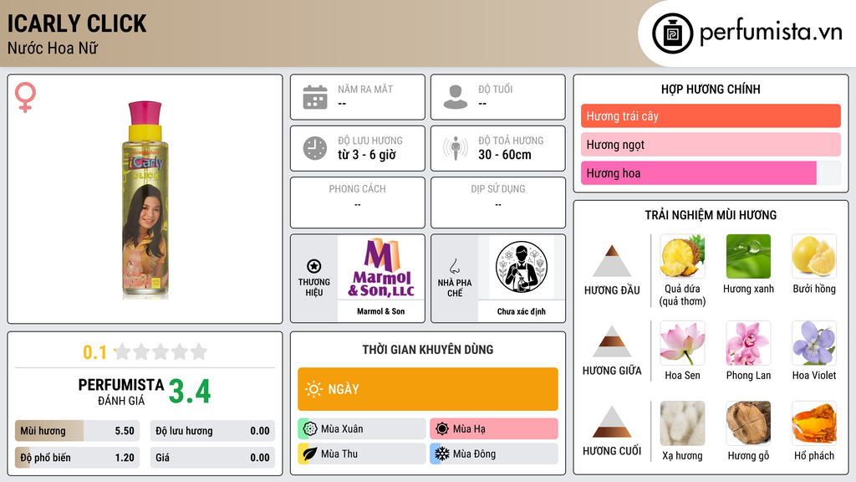The image size is (856, 482).
Task: Click the PHONG CÁCH card
Action: click(x=358, y=203)
